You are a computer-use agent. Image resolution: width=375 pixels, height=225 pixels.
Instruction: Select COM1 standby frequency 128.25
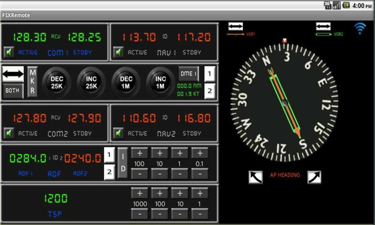click(x=84, y=37)
